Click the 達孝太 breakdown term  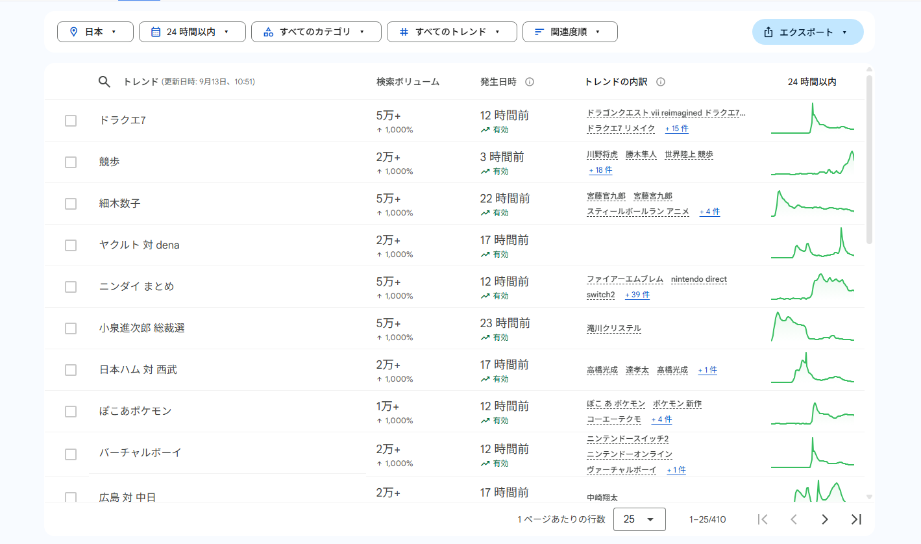pos(637,370)
